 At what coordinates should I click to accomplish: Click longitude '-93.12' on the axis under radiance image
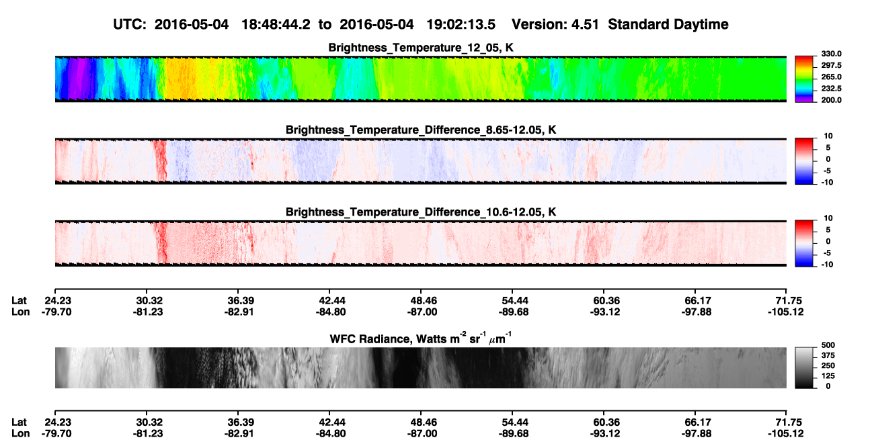click(x=604, y=434)
